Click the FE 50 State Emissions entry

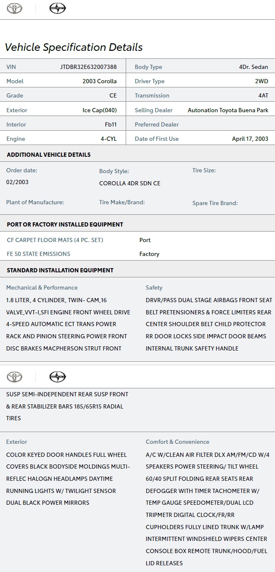pyautogui.click(x=38, y=254)
